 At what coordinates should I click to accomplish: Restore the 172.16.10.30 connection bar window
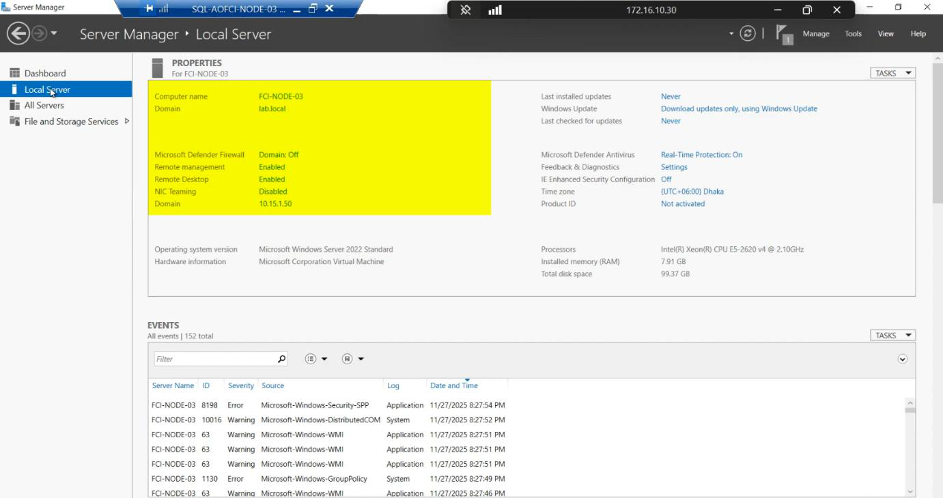807,10
